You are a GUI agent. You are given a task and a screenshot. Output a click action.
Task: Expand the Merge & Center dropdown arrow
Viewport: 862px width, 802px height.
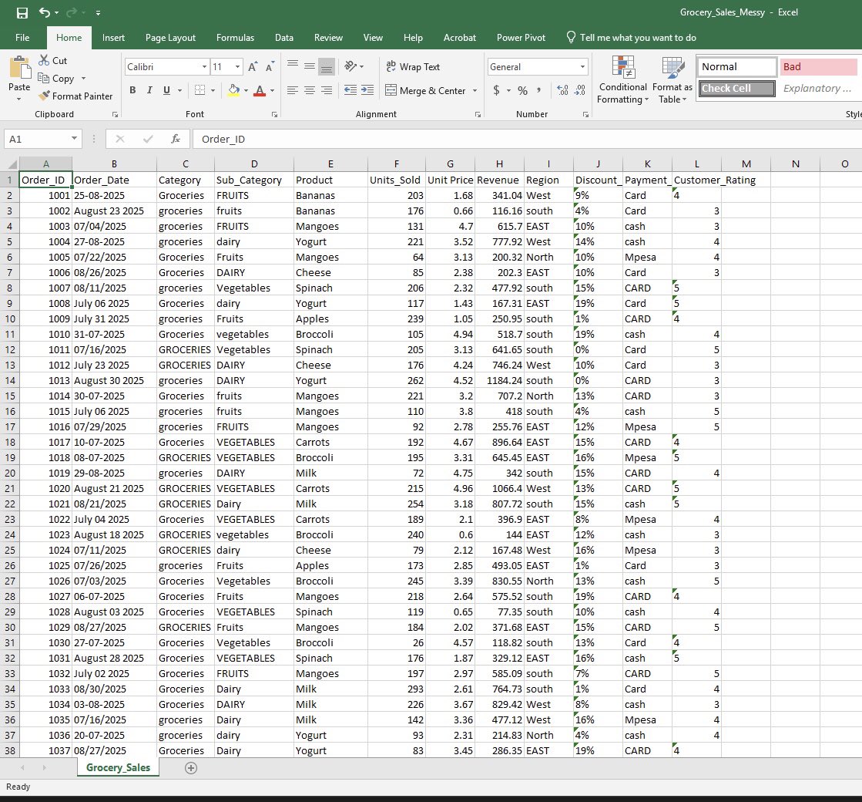pos(475,91)
